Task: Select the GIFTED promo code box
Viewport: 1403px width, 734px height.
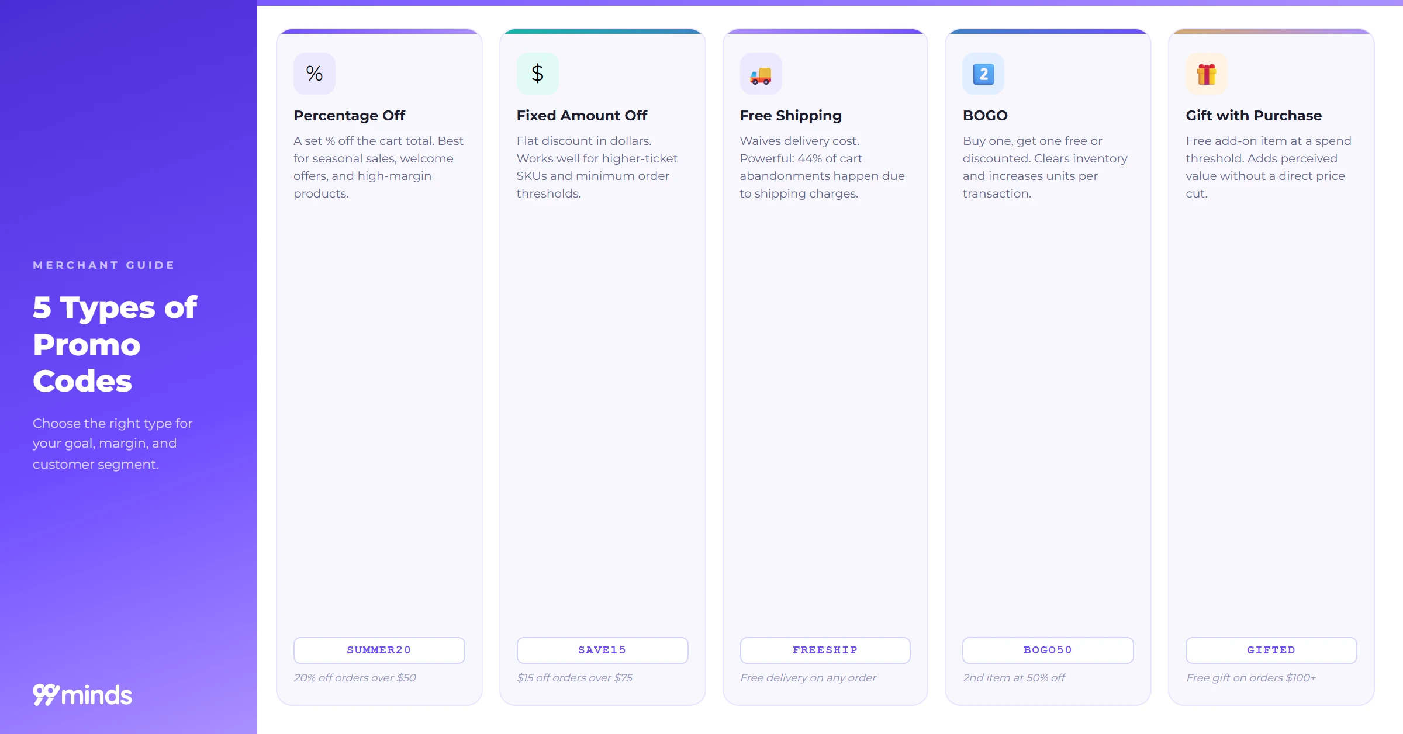Action: point(1271,650)
